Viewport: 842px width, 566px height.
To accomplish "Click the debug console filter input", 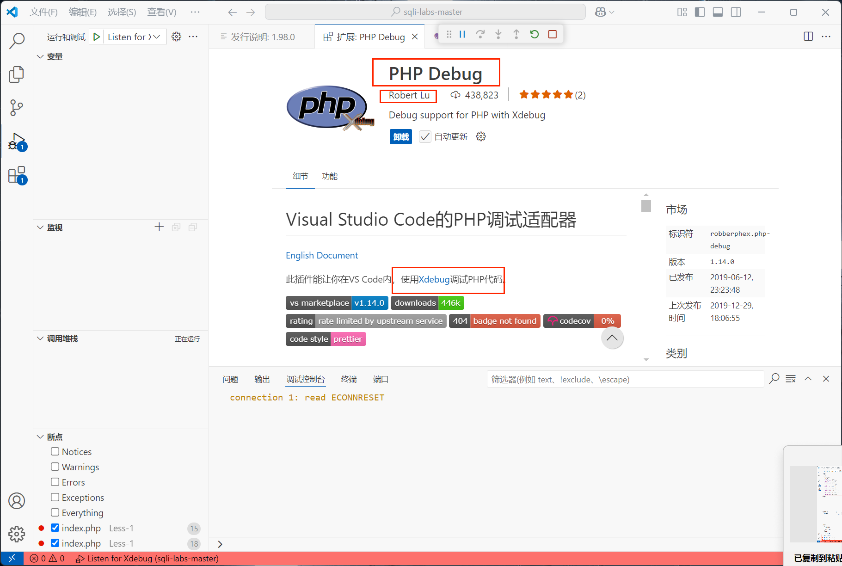I will (x=625, y=379).
